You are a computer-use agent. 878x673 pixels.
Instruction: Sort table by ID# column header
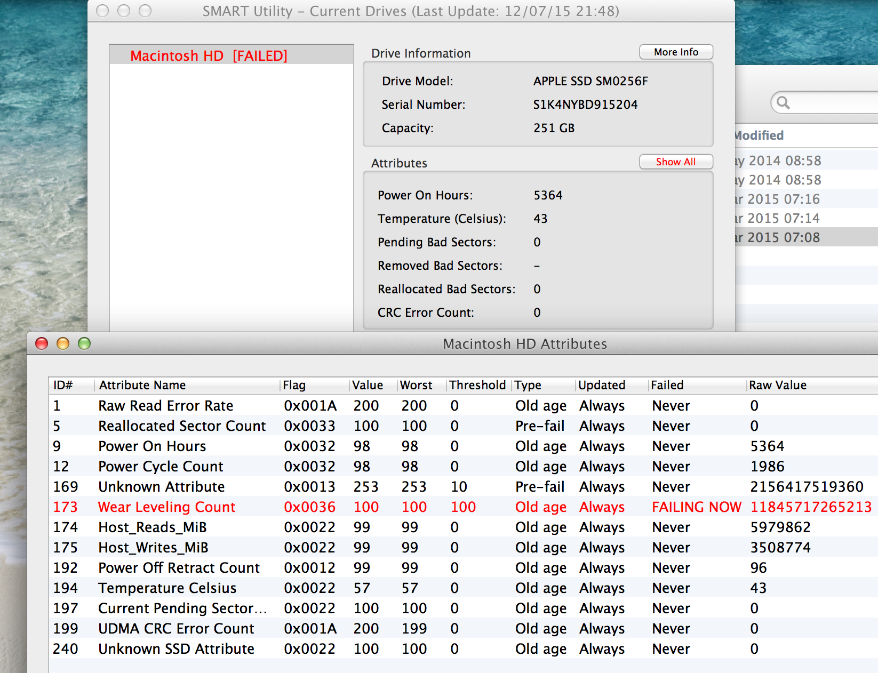(x=63, y=385)
